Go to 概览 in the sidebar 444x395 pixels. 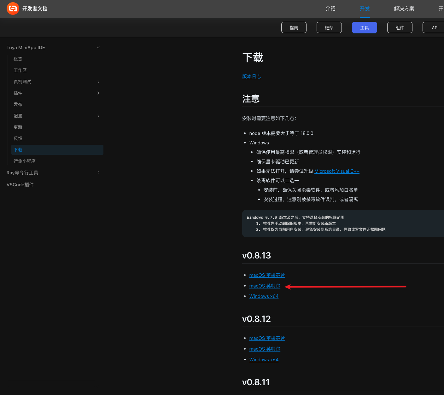pyautogui.click(x=18, y=59)
